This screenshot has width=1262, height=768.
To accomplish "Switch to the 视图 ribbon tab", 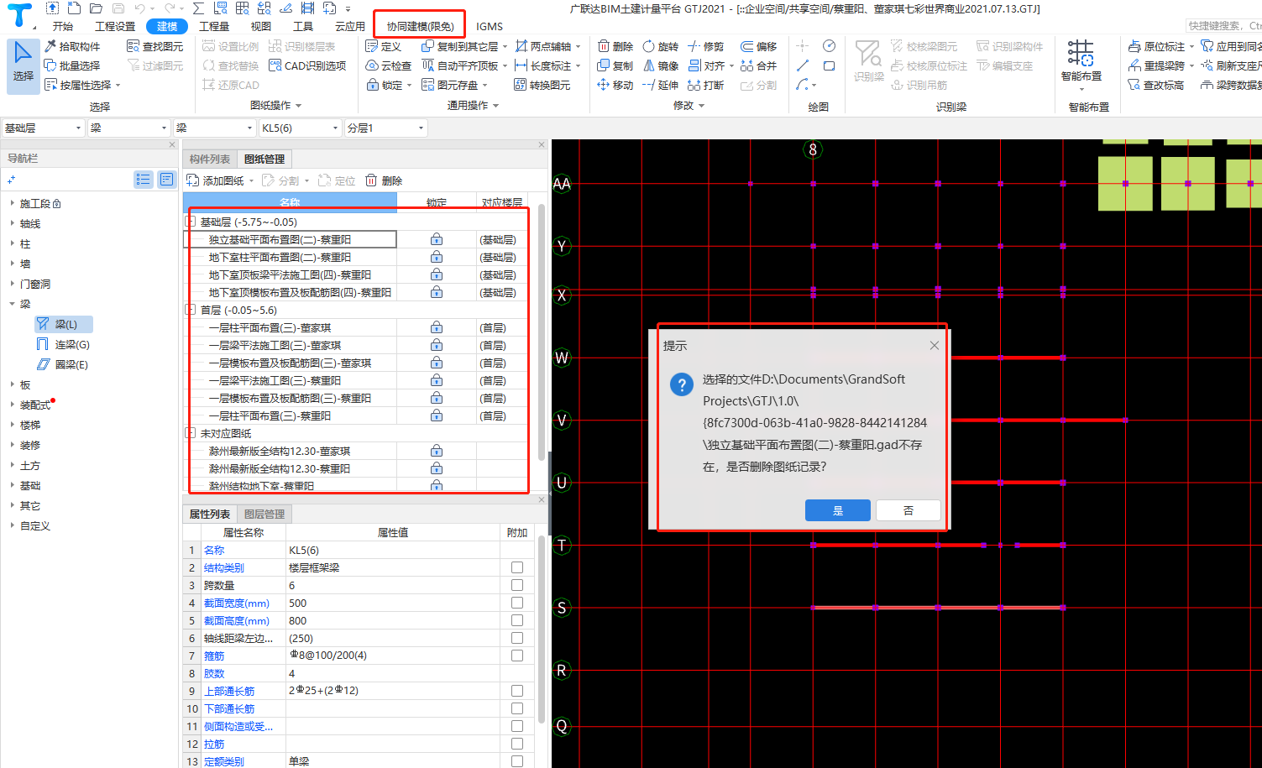I will pos(261,26).
